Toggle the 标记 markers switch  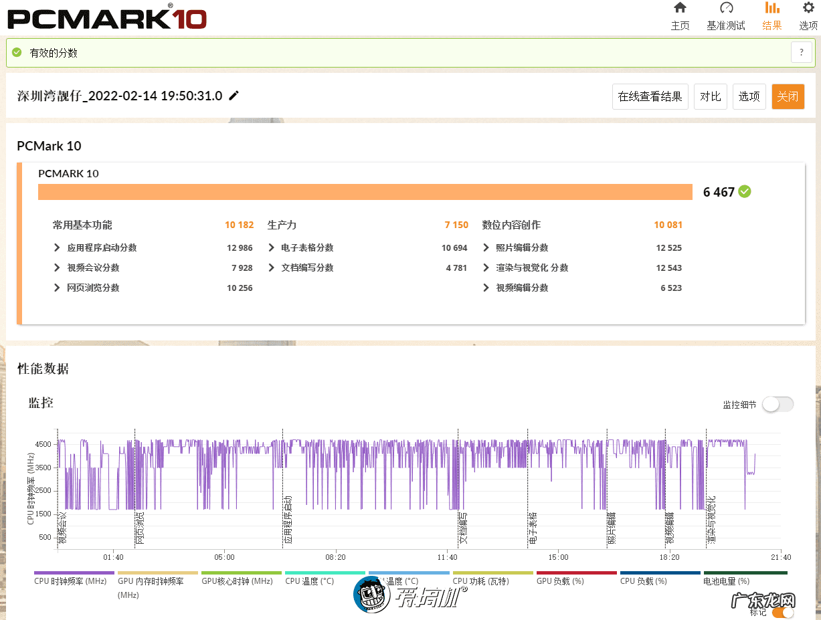pyautogui.click(x=782, y=612)
